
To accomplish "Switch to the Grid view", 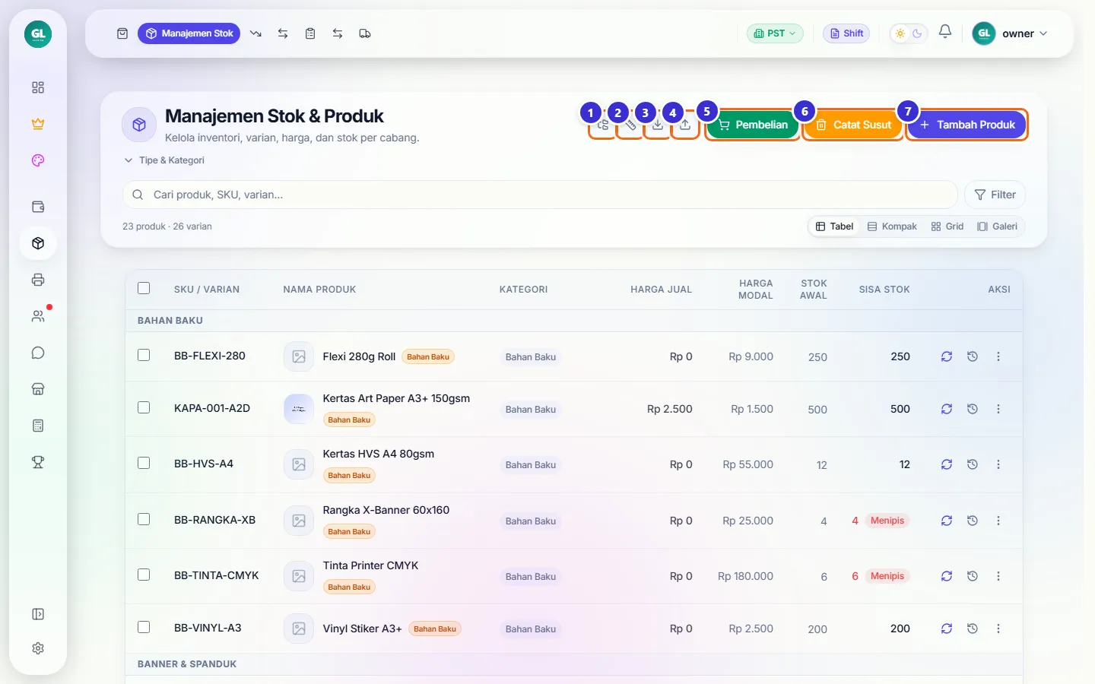I will (x=947, y=226).
